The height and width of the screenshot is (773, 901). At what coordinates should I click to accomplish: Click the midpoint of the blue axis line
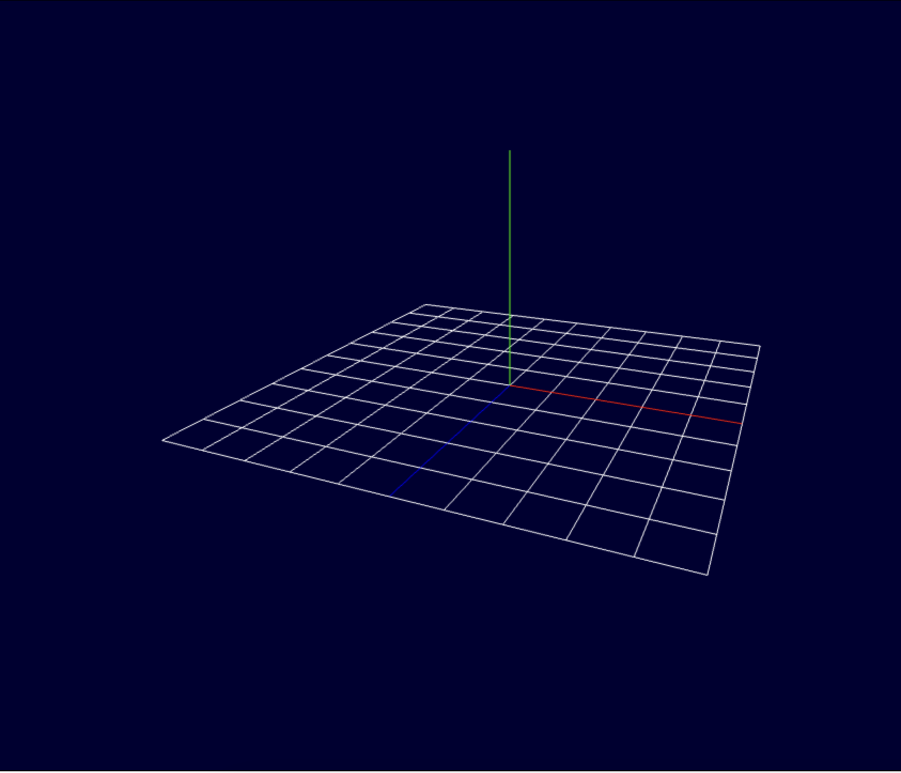[450, 440]
